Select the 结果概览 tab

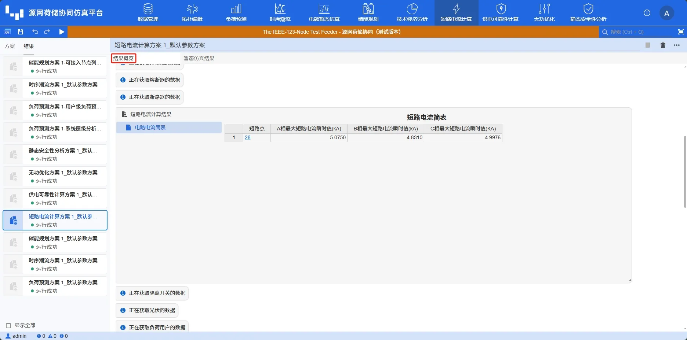click(x=124, y=58)
